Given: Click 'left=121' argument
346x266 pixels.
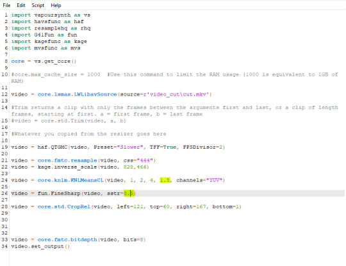Looking at the screenshot, I should click(130, 207).
